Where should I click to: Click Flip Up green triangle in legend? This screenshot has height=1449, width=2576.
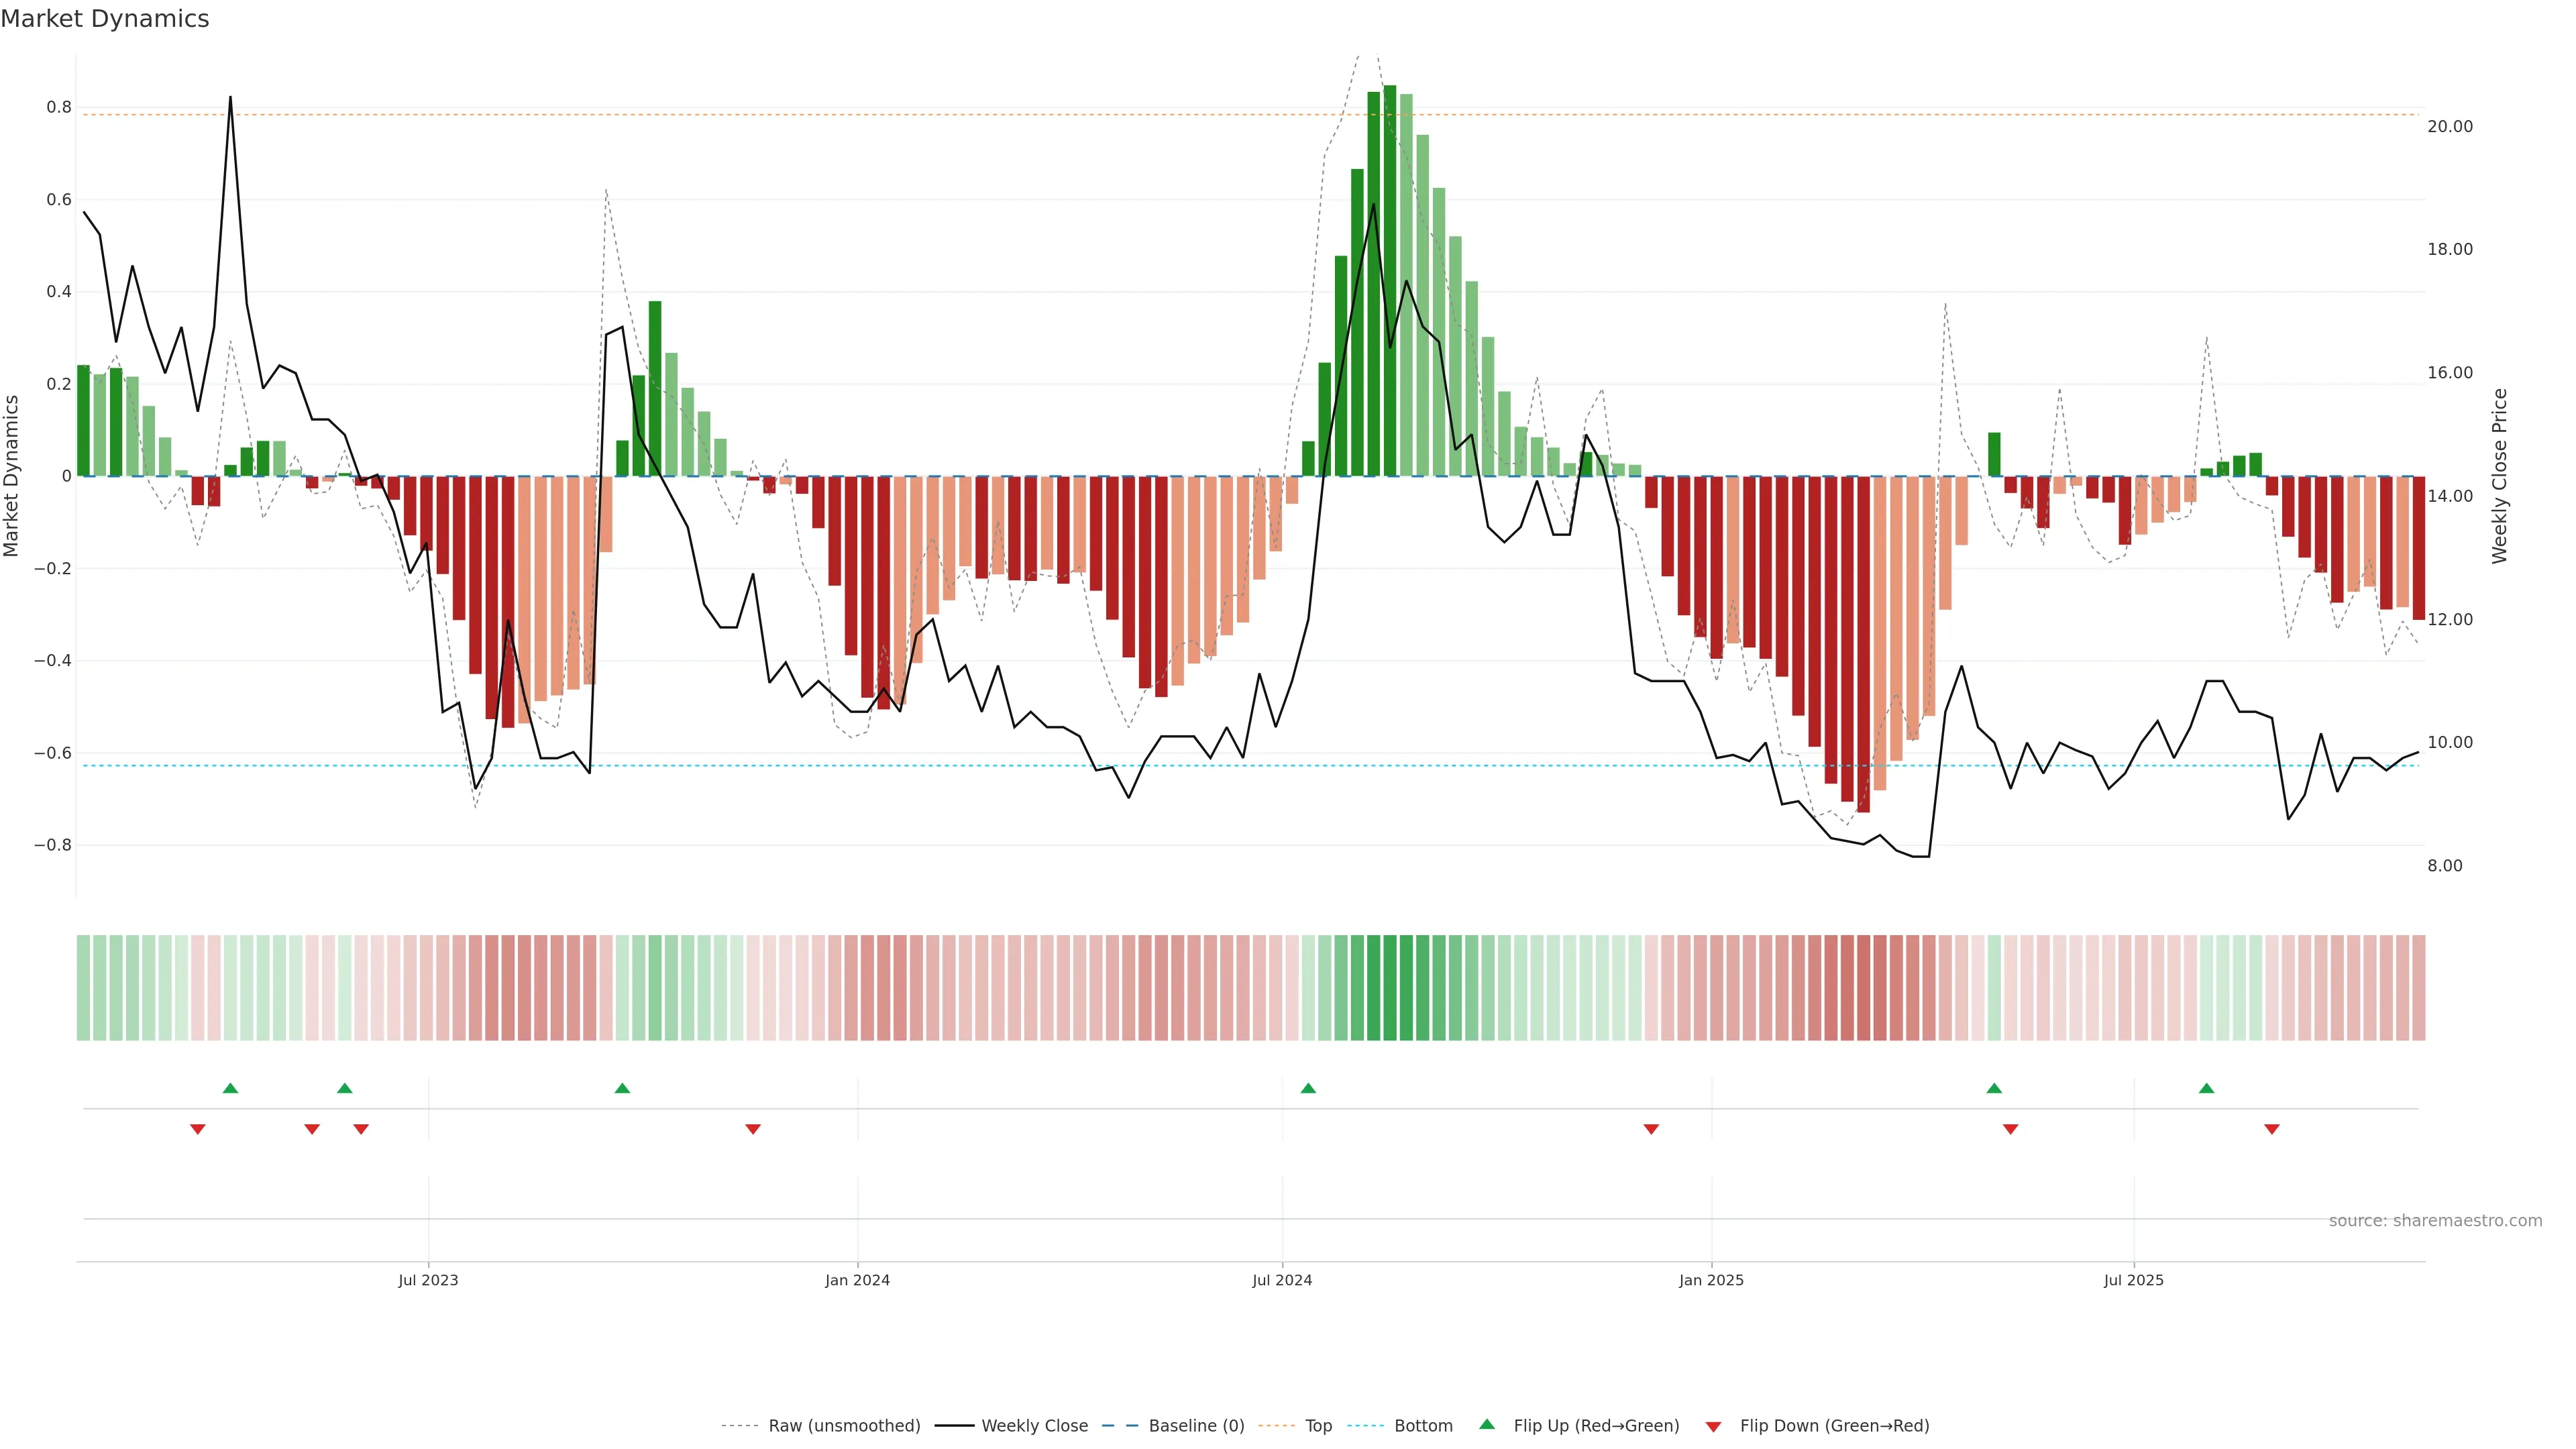1487,1425
